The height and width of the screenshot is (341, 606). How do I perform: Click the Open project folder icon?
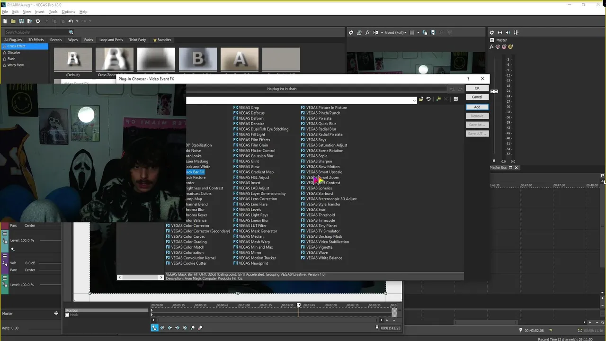click(13, 21)
